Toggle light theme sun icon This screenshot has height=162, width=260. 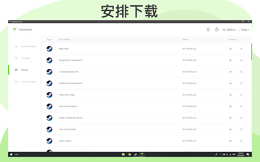tap(208, 30)
